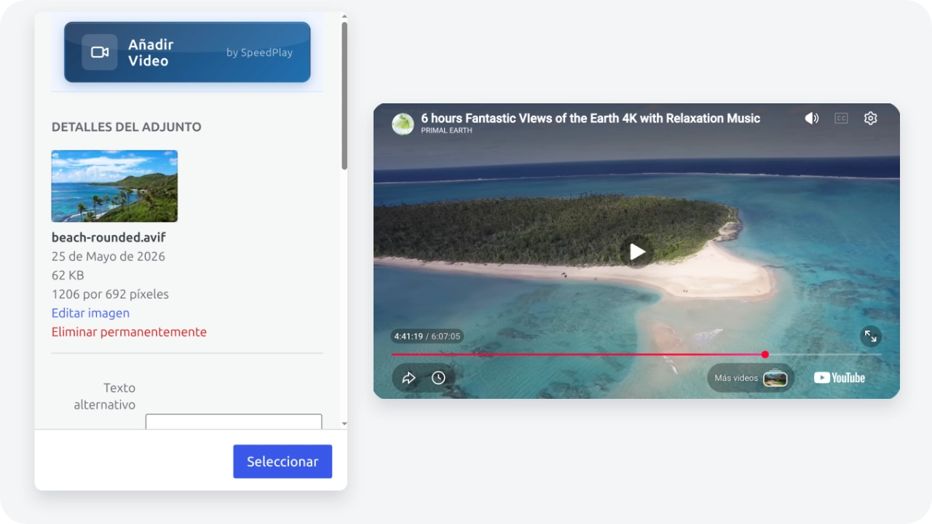Viewport: 932px width, 524px height.
Task: Open video settings gear icon
Action: 870,119
